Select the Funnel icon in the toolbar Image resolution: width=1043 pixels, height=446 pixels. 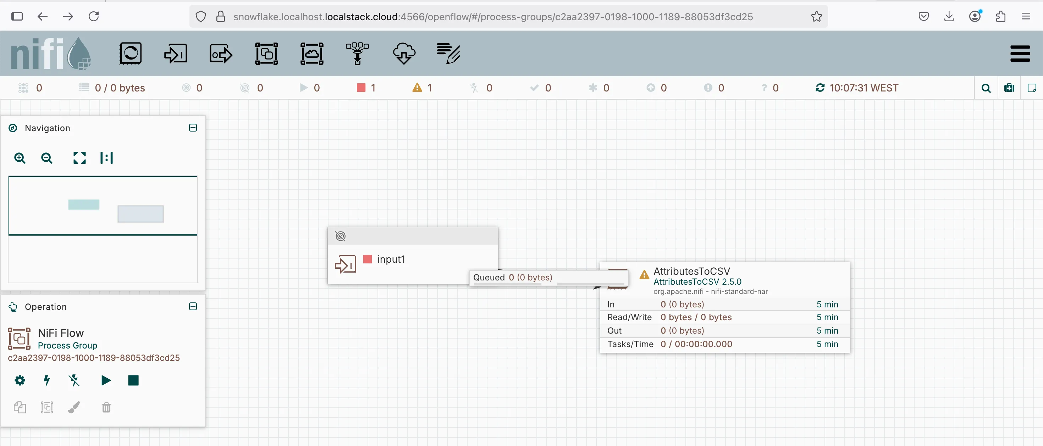pyautogui.click(x=358, y=53)
